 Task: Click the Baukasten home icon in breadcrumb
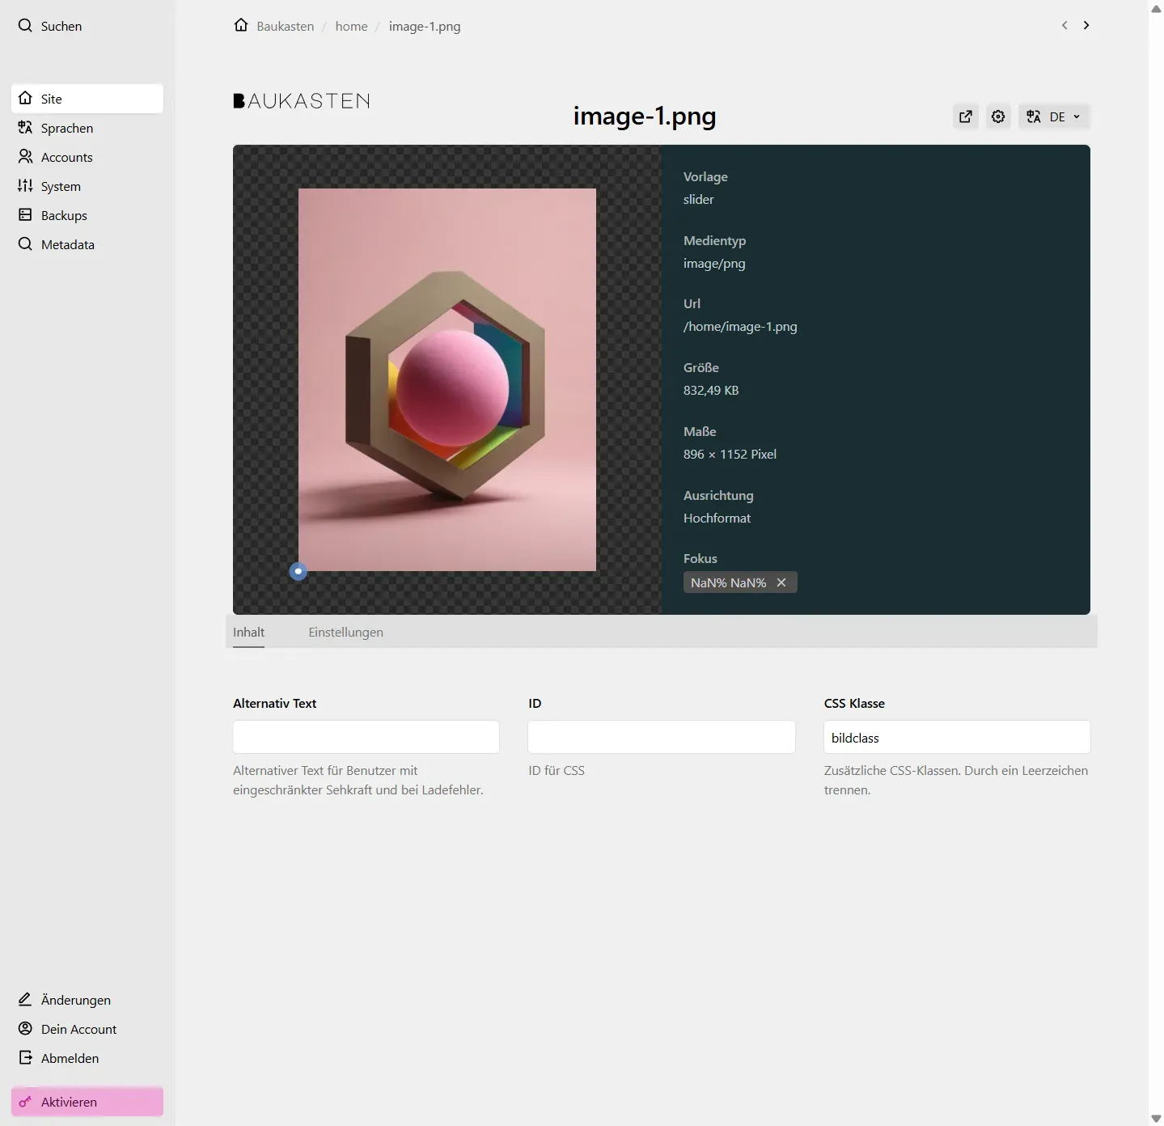241,26
